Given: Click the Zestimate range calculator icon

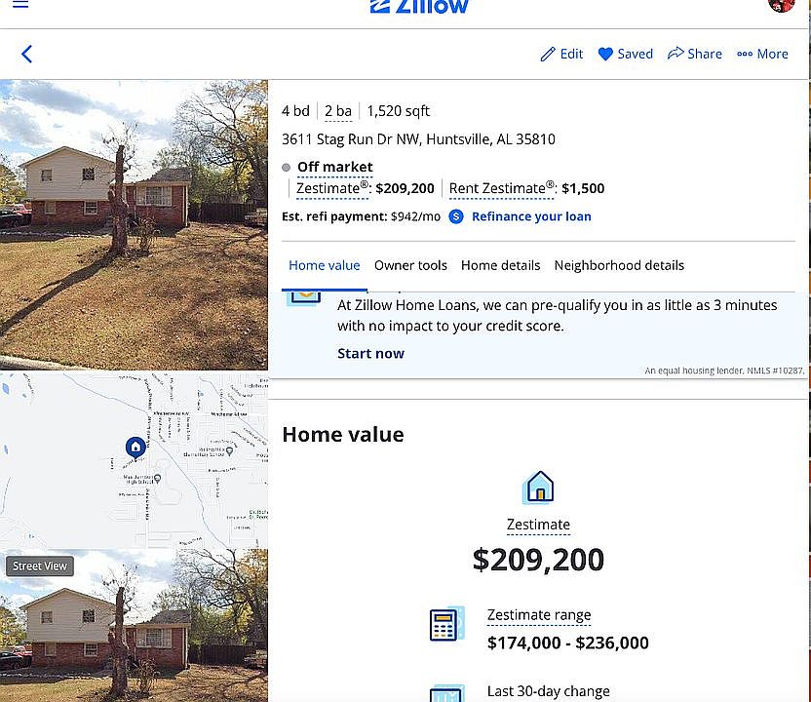Looking at the screenshot, I should [x=445, y=624].
